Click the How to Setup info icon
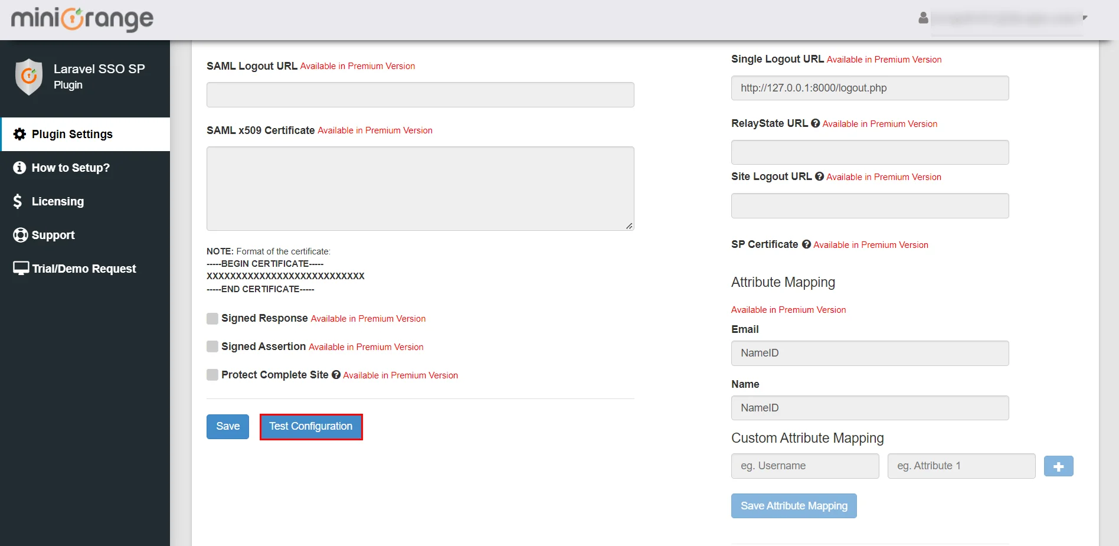Viewport: 1119px width, 546px height. (19, 168)
